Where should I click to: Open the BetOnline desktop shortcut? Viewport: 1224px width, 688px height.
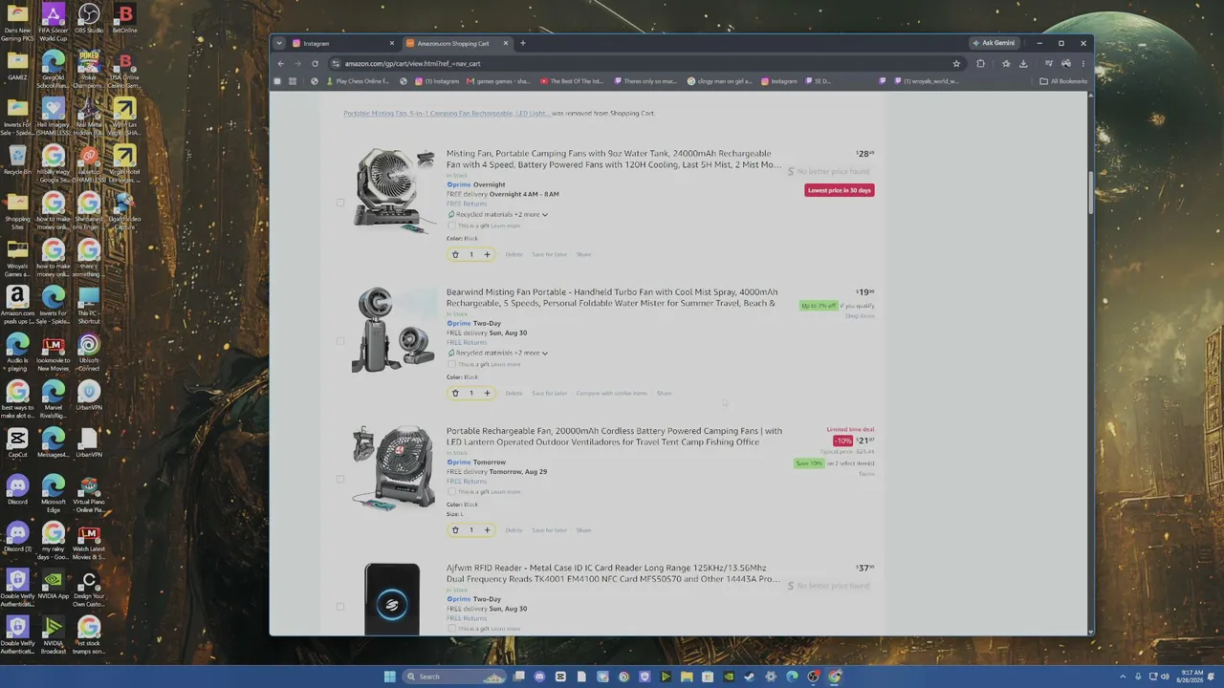tap(124, 19)
